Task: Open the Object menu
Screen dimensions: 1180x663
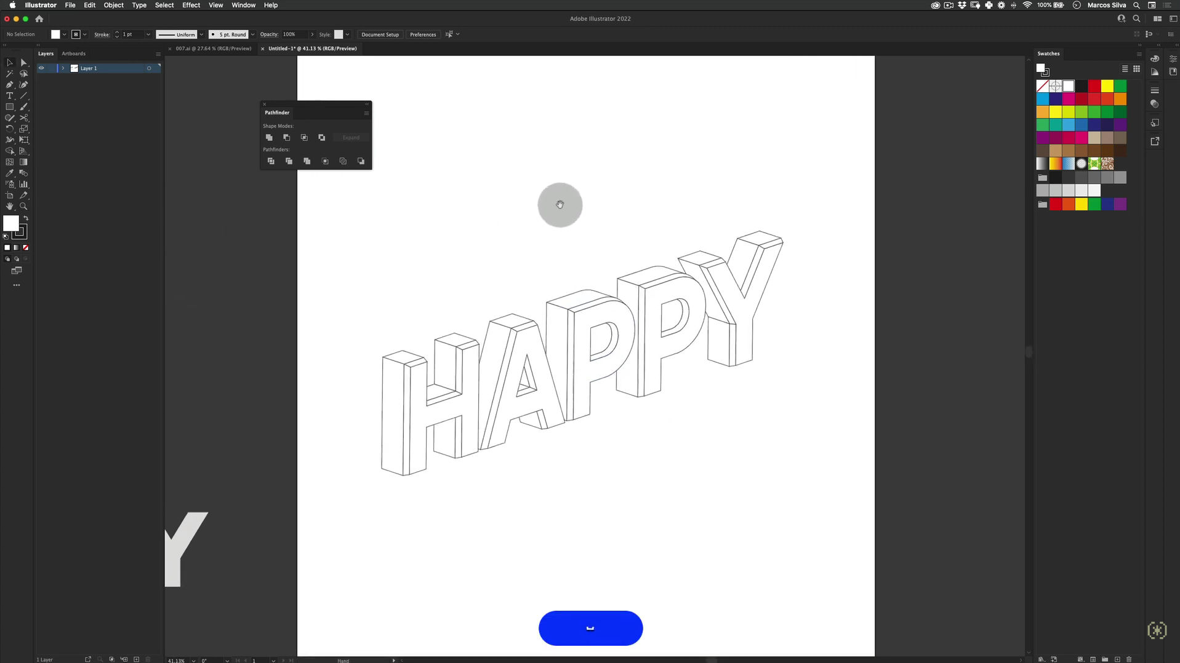Action: (x=113, y=5)
